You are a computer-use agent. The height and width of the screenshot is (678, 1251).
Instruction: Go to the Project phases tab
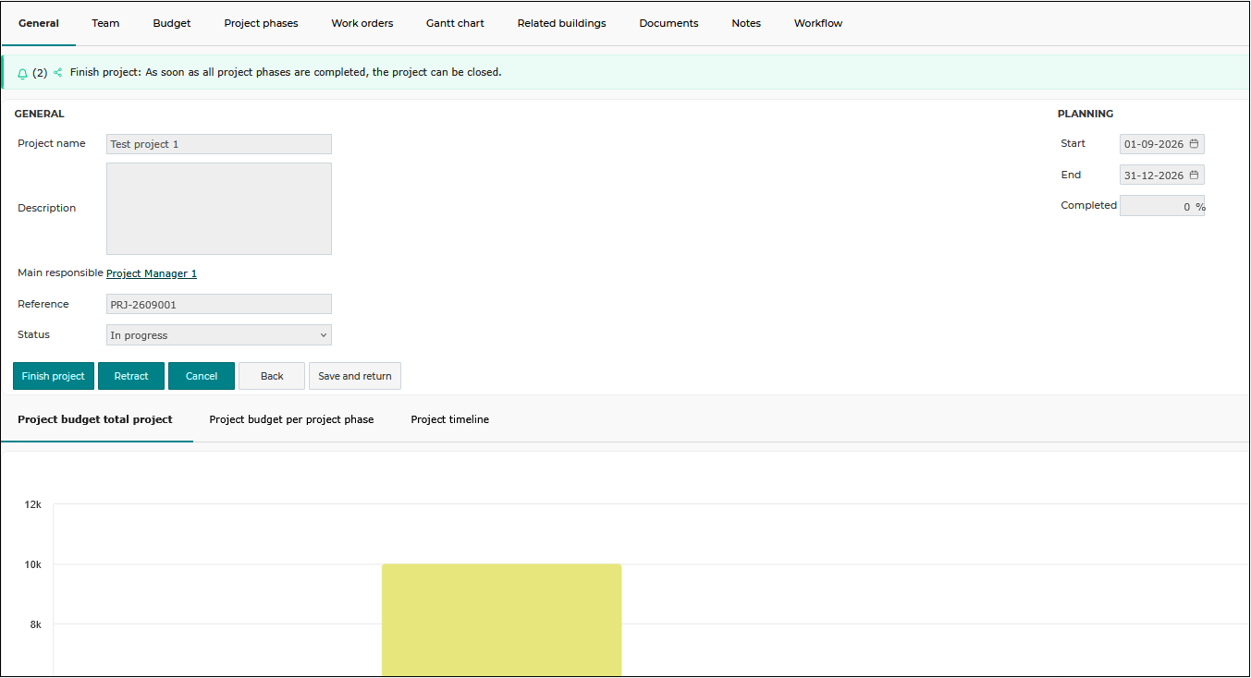(262, 23)
